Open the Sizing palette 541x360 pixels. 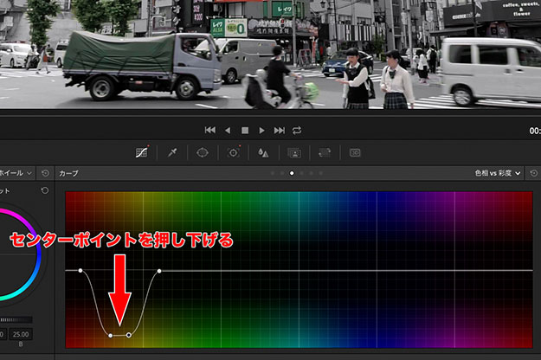[x=324, y=152]
